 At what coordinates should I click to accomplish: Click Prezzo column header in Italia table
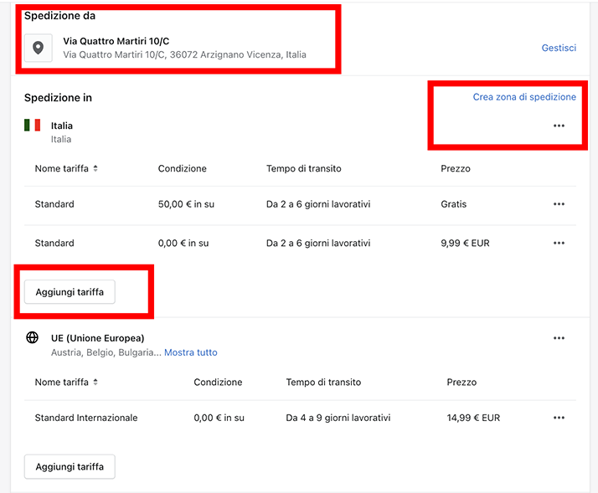(x=456, y=168)
